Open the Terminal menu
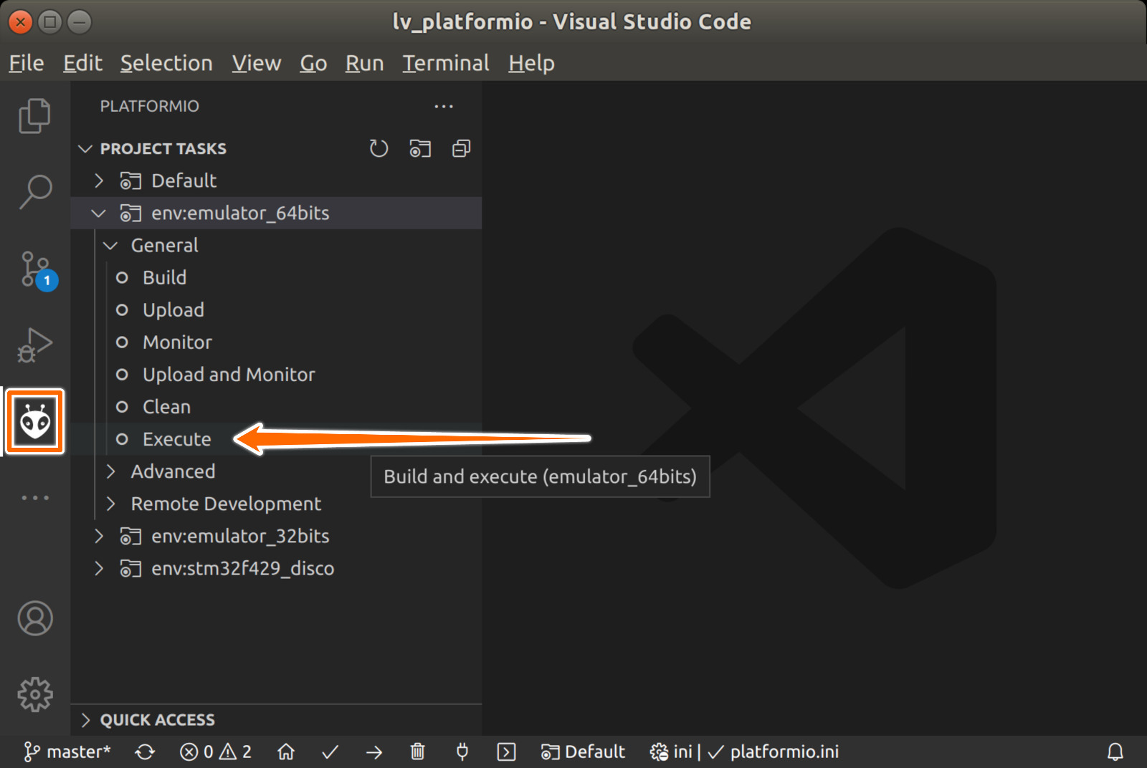Screen dimensions: 1147x768 [445, 63]
